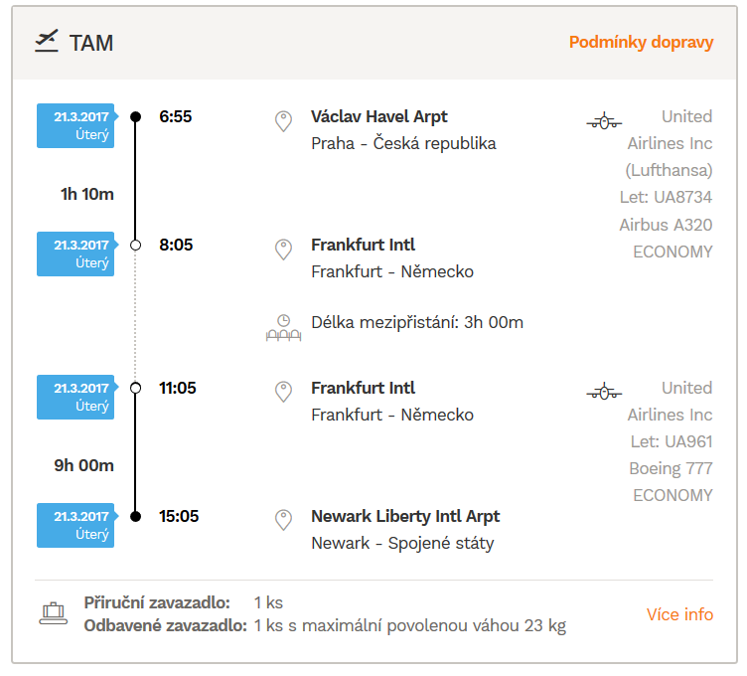747x676 pixels.
Task: Click the location pin at first Frankfurt Intl arrival
Action: click(x=283, y=249)
